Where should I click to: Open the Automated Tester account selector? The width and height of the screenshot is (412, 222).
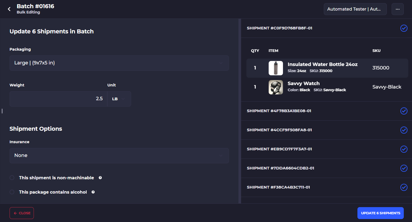355,9
